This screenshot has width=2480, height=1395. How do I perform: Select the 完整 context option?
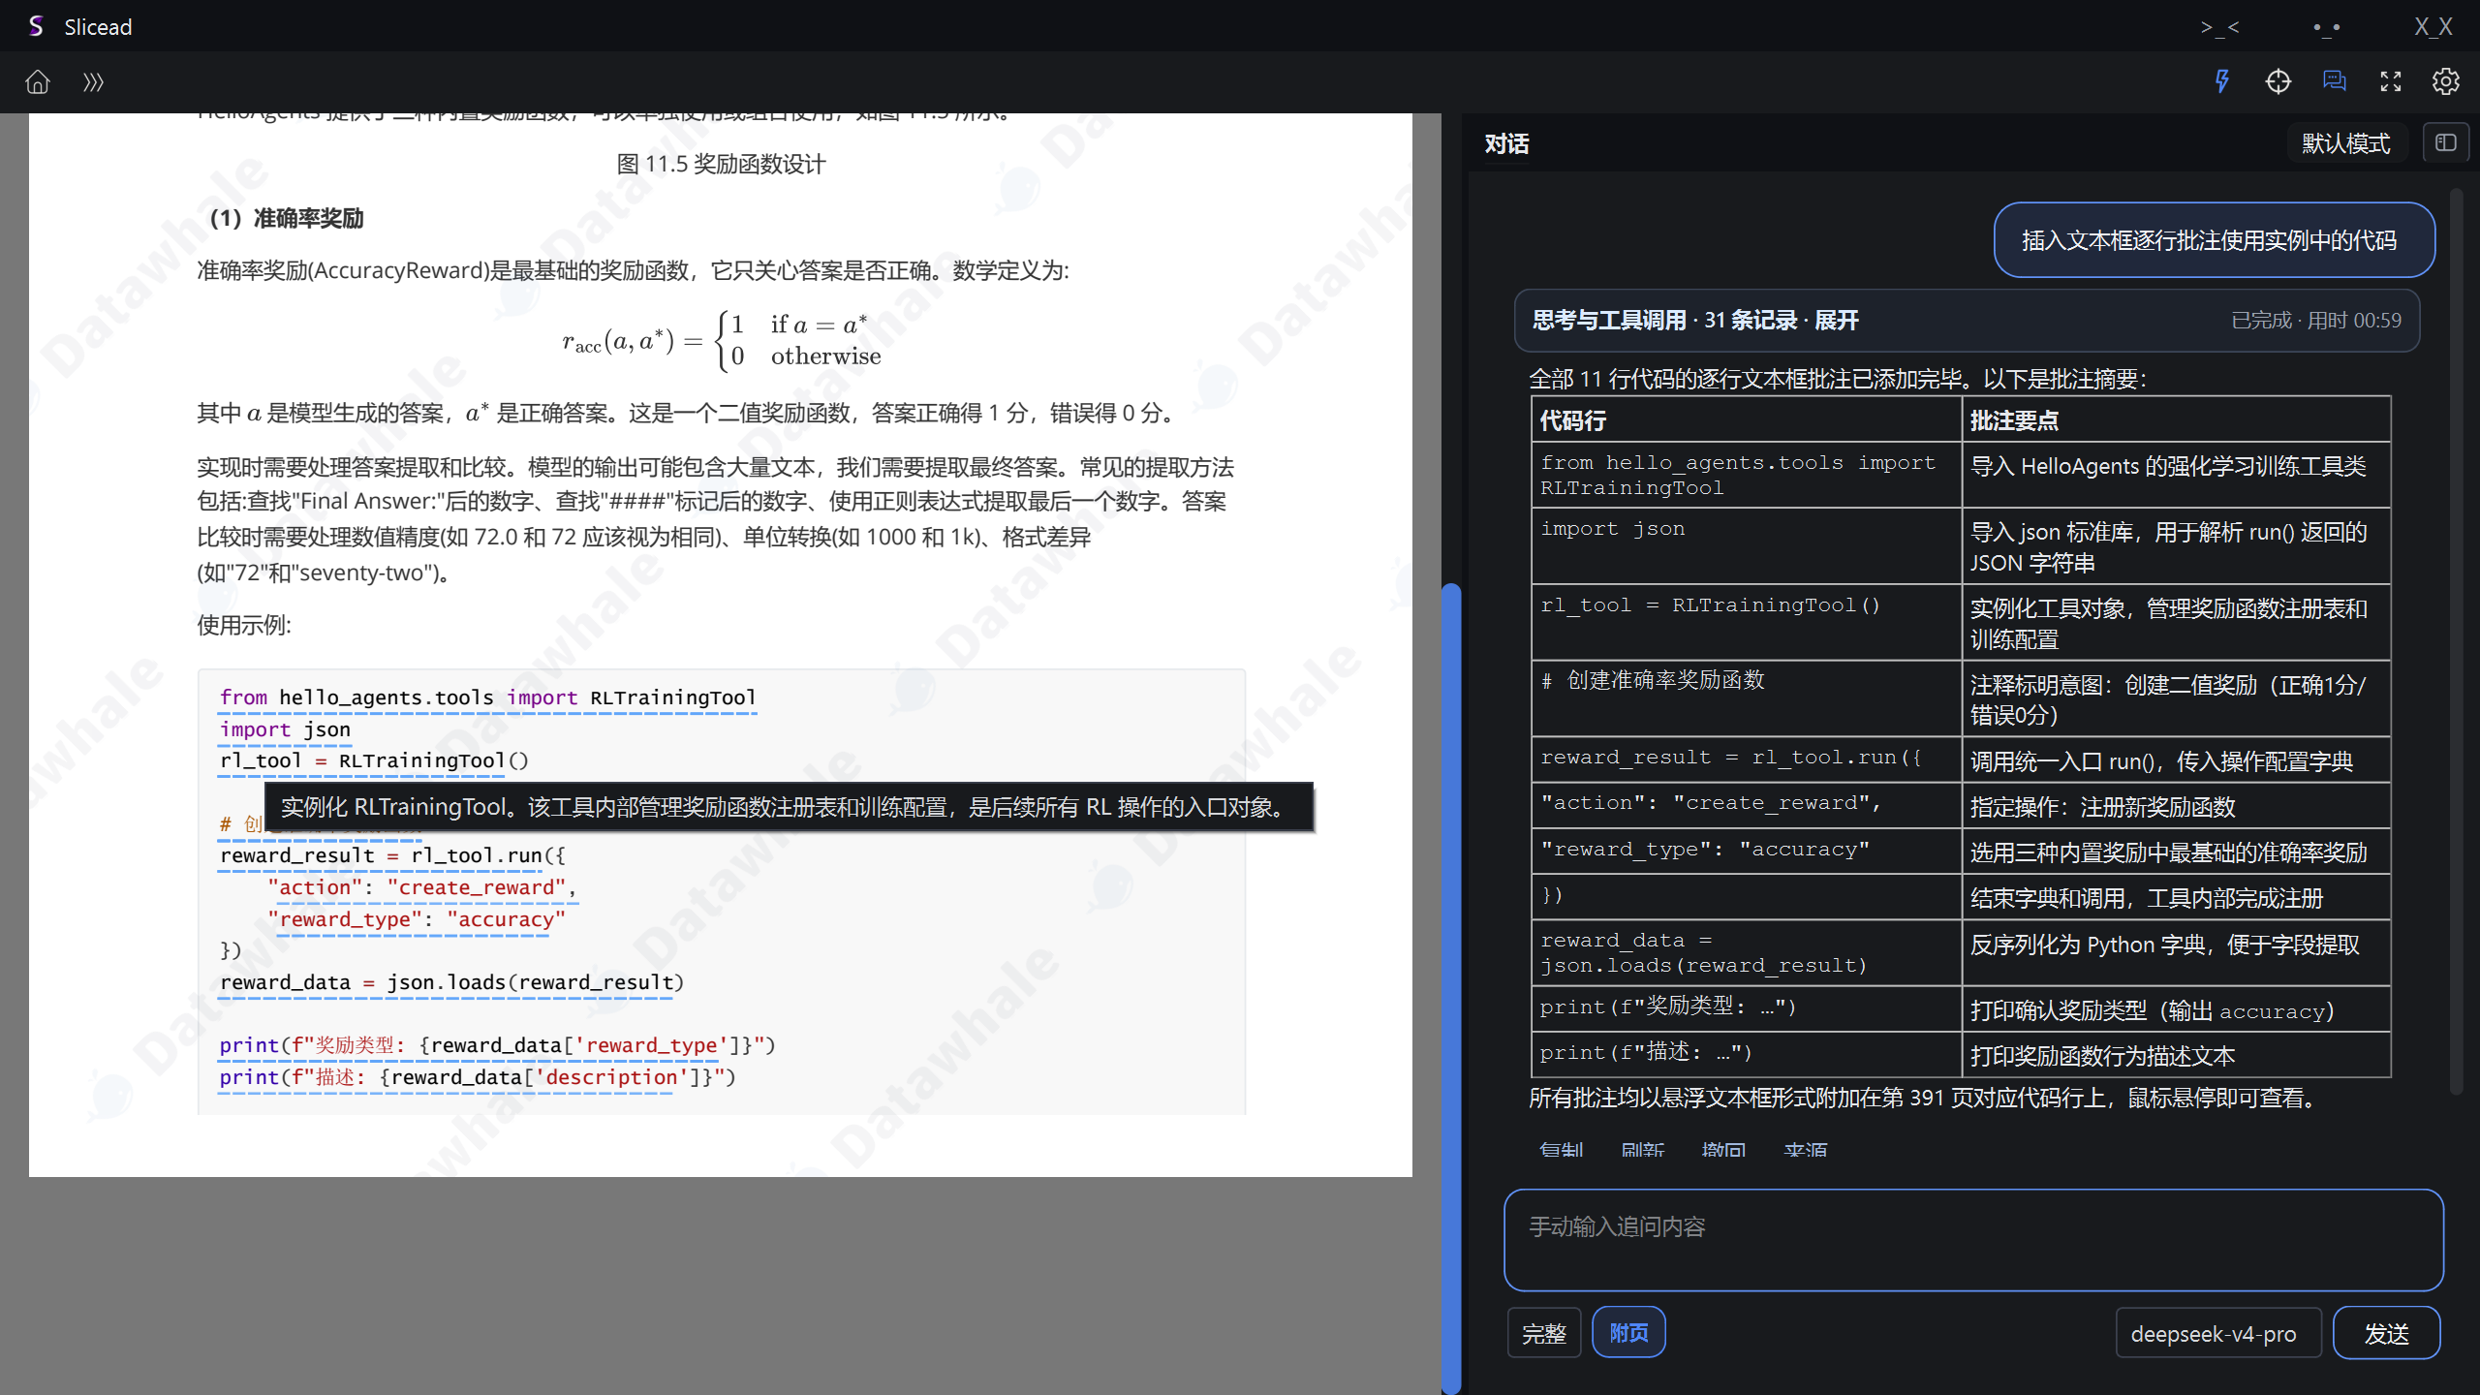pyautogui.click(x=1544, y=1333)
